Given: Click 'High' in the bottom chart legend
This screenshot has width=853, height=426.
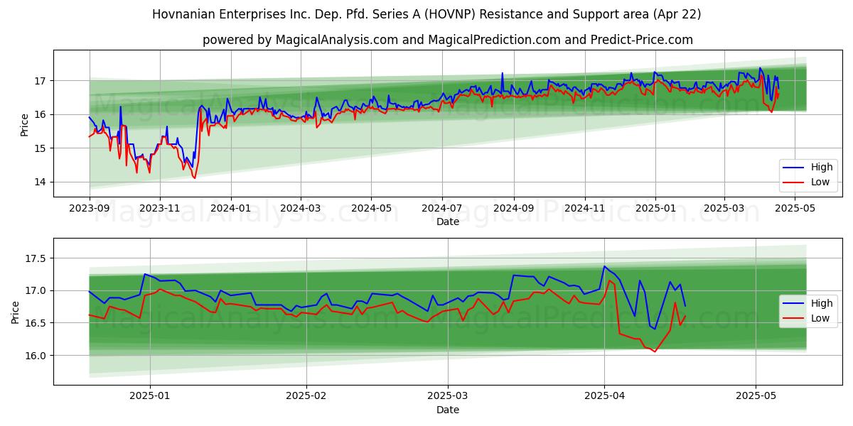Looking at the screenshot, I should coord(821,303).
